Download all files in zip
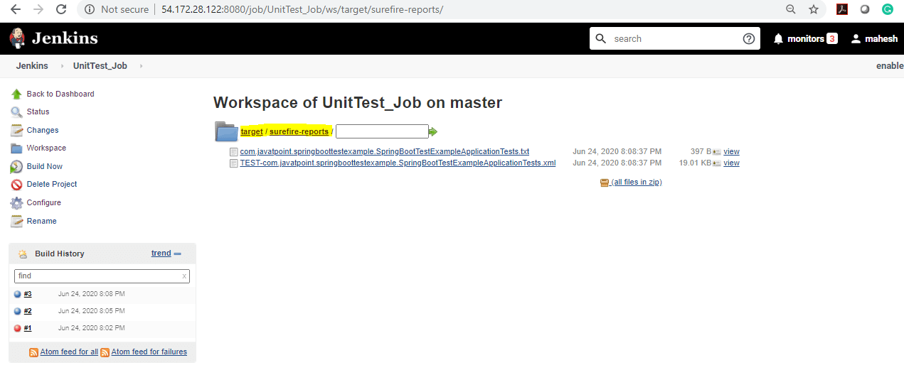904x370 pixels. click(637, 182)
